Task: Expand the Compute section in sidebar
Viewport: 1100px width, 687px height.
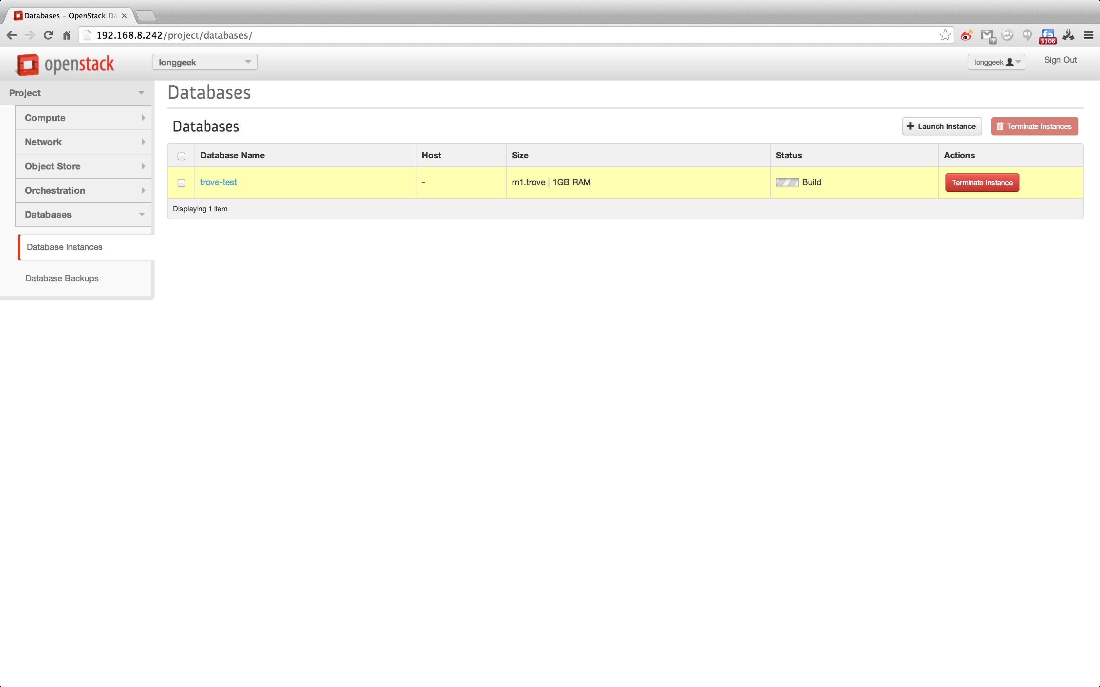Action: (83, 117)
